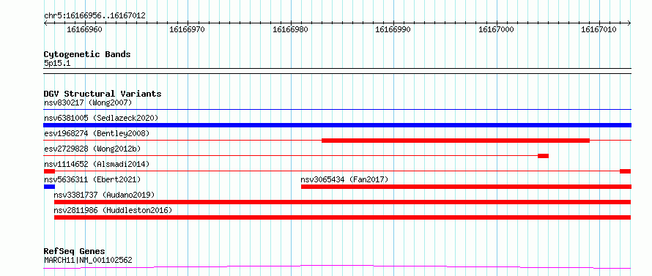Open nsv1114652 (Alsmadi2014) variant label
Viewport: 652px width, 276px height.
[x=97, y=164]
